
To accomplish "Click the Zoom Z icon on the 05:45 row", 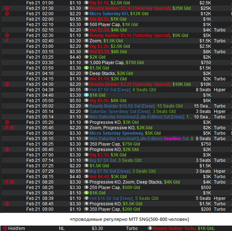I will pyautogui.click(x=7, y=127).
